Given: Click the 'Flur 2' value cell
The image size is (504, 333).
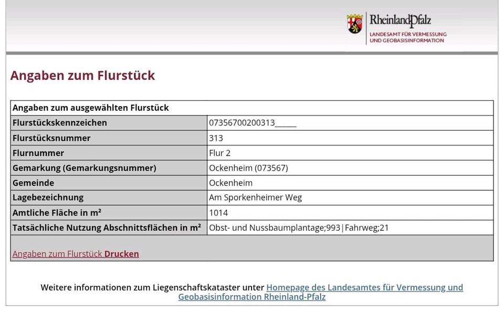Looking at the screenshot, I should tap(219, 153).
